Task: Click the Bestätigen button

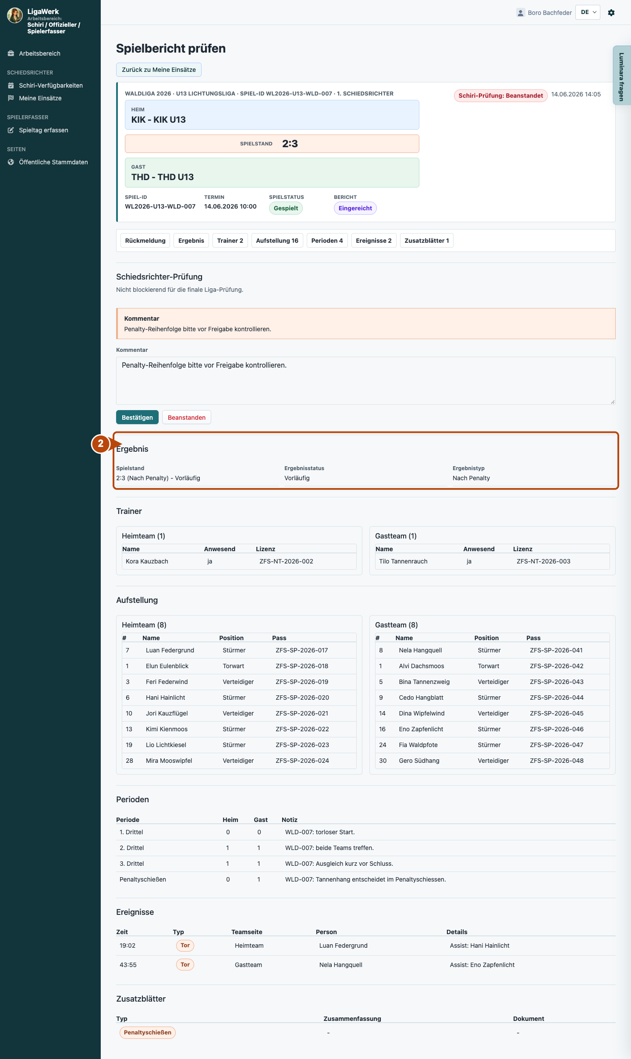Action: 137,418
